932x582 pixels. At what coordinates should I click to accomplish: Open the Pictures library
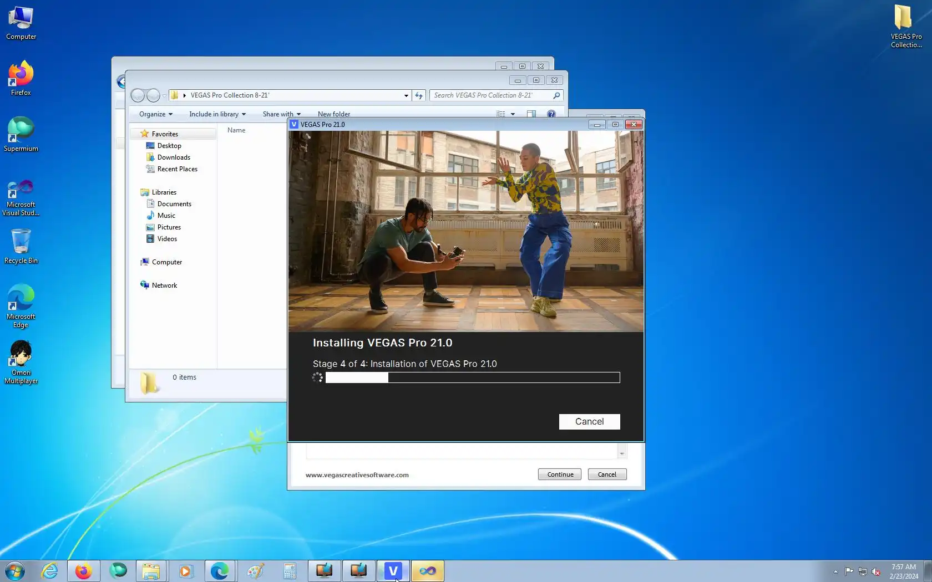169,227
